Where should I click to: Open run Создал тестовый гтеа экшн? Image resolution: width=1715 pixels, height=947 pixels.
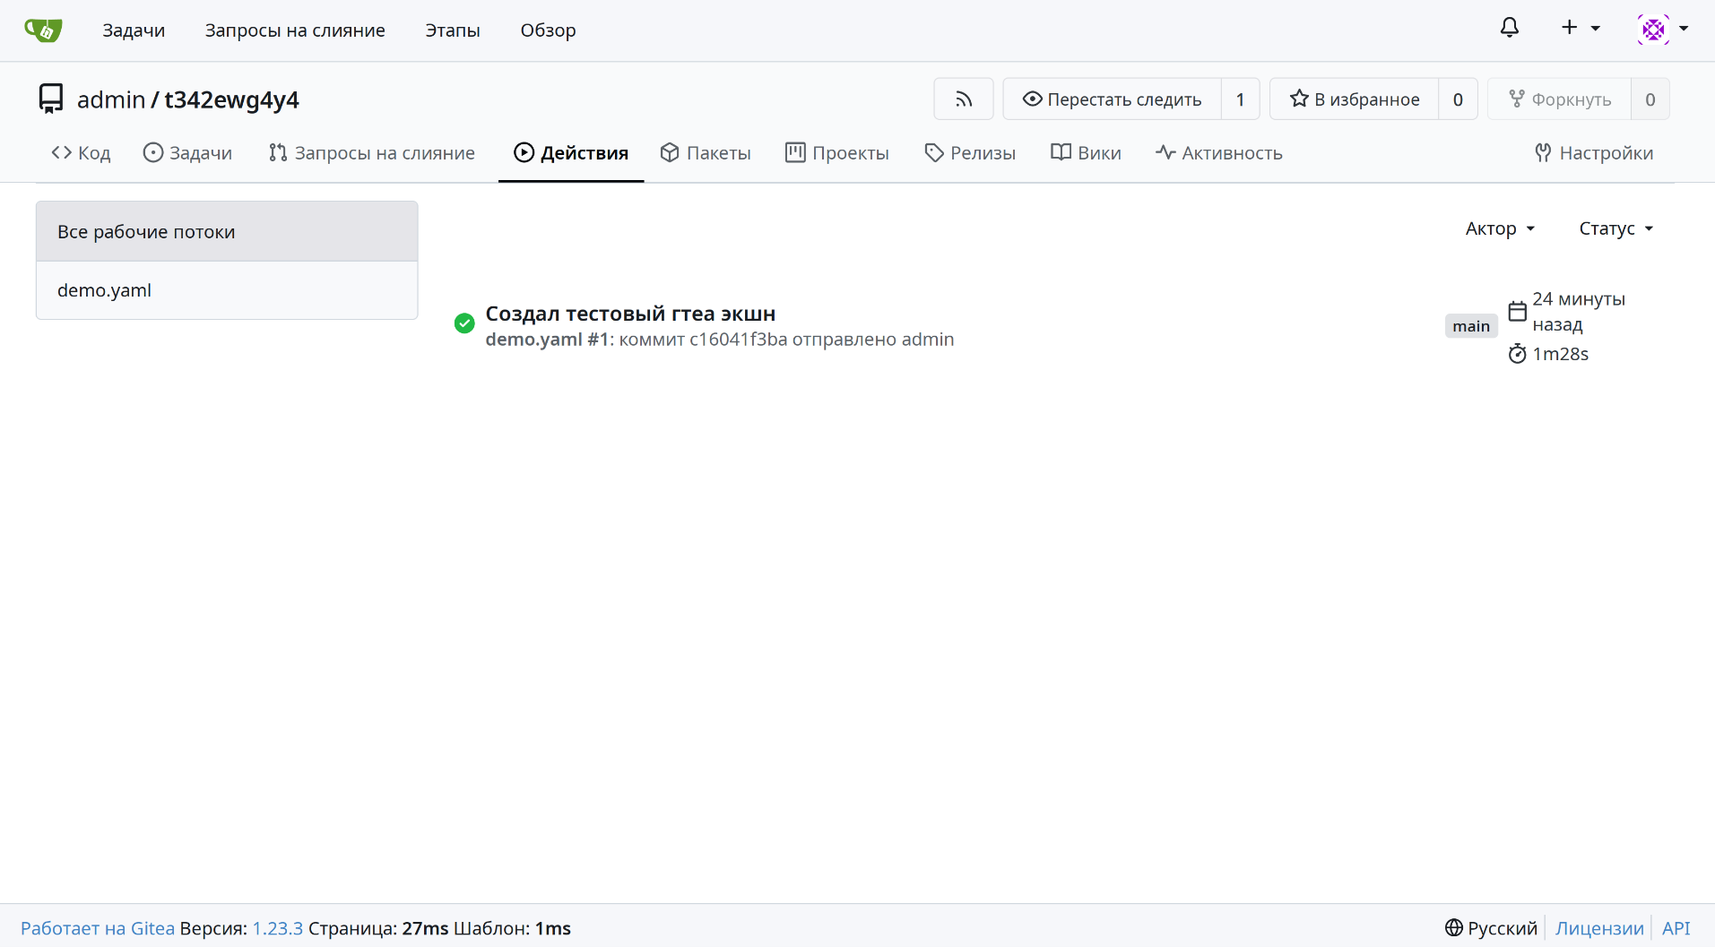(630, 314)
